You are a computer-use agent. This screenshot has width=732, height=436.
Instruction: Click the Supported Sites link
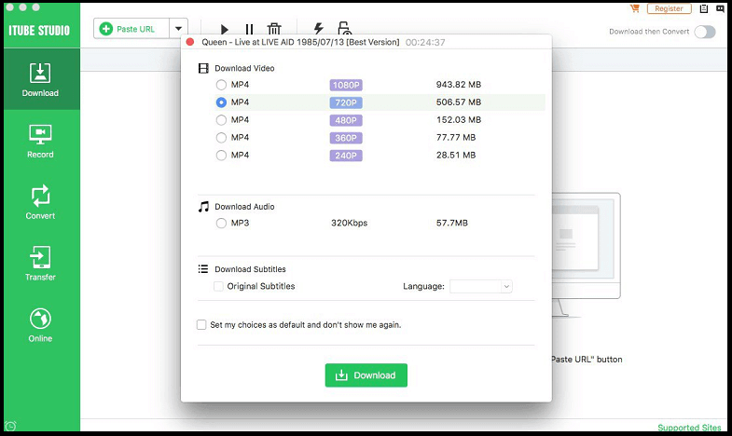689,428
